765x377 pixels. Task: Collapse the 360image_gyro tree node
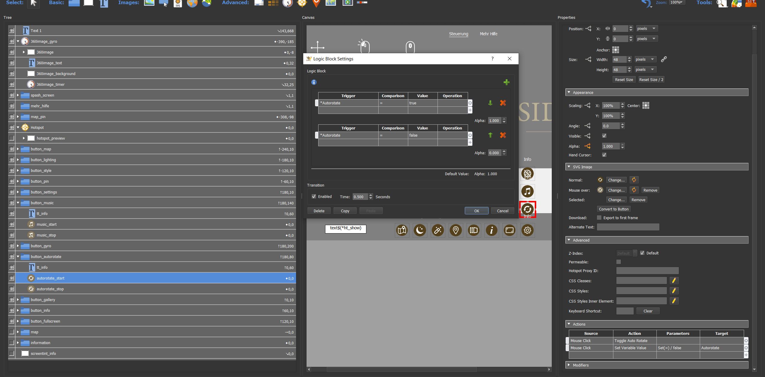pos(18,41)
